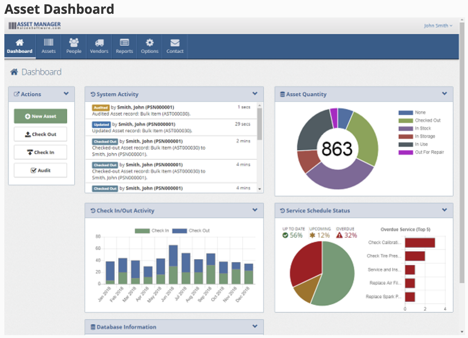Click the In Use legend color swatch
468x338 pixels.
tap(406, 145)
